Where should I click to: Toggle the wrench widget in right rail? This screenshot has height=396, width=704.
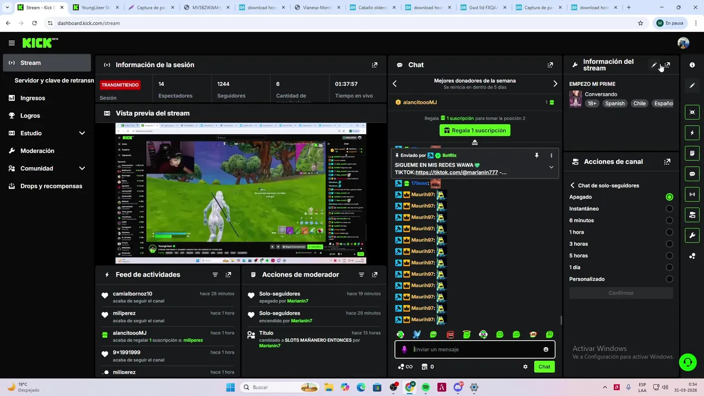692,235
